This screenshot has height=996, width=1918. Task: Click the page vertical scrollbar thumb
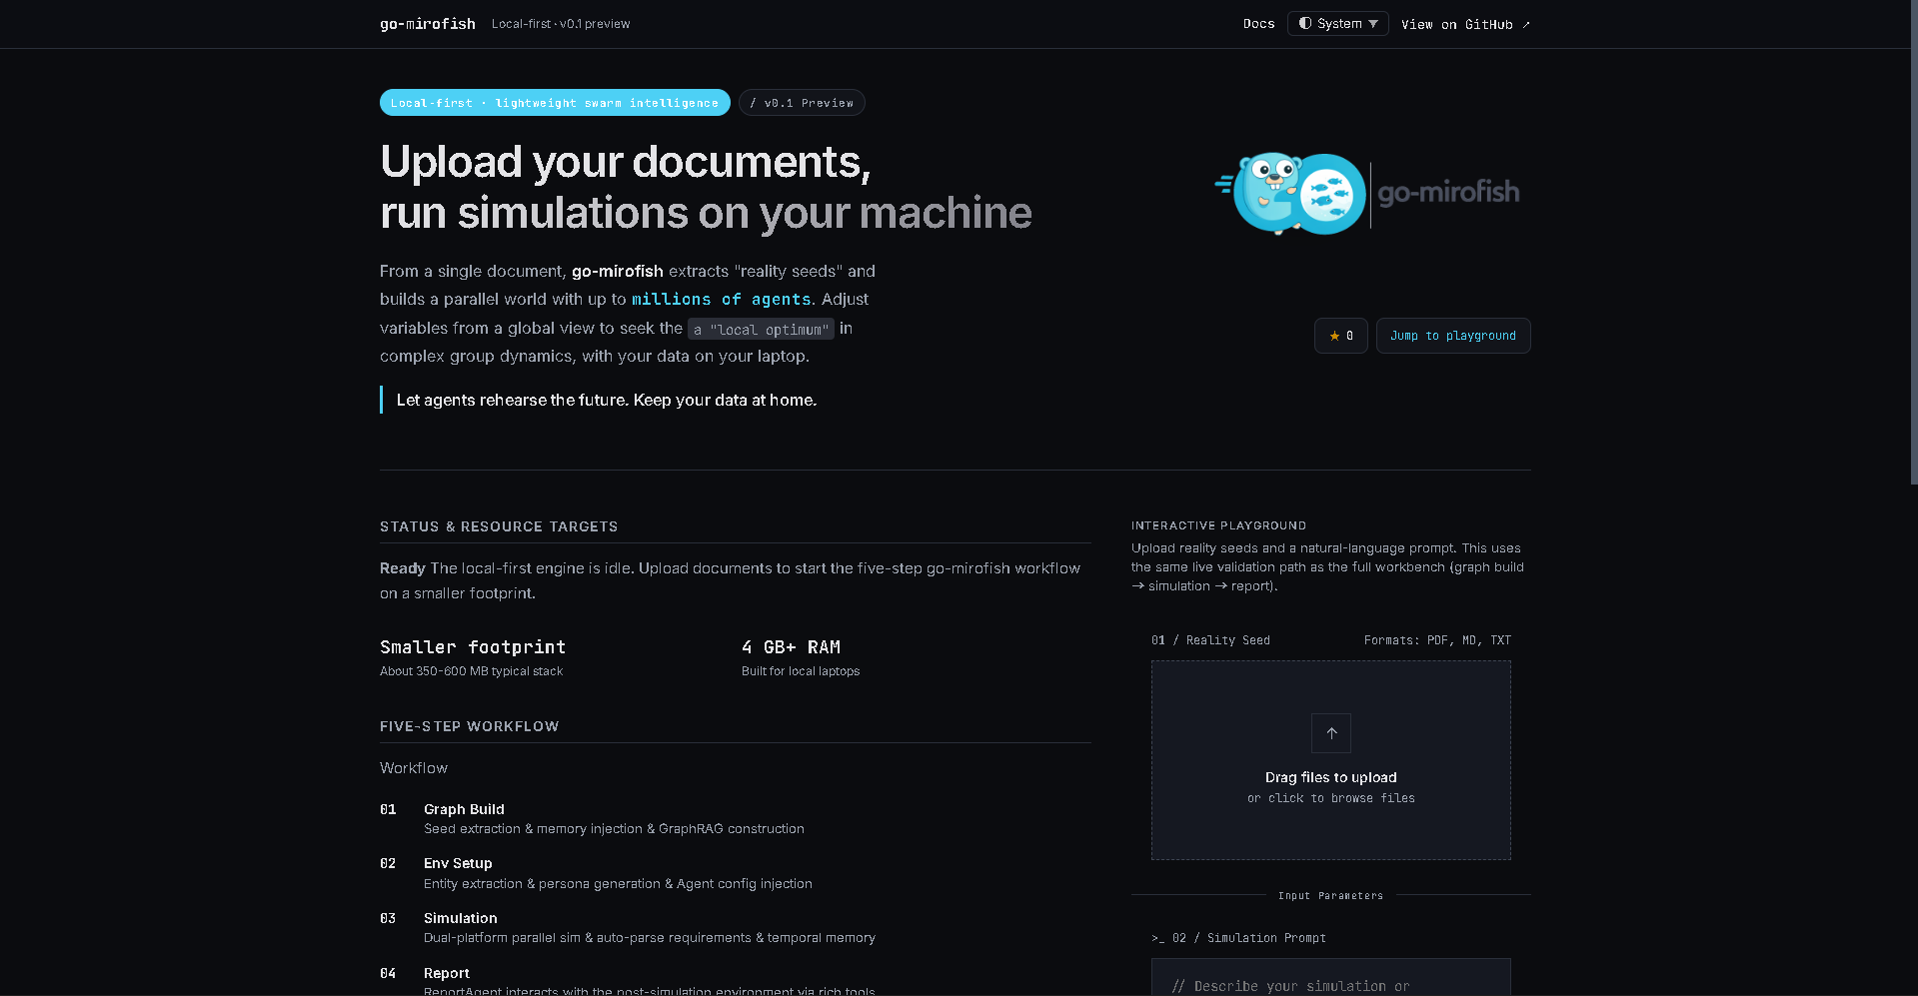click(x=1913, y=243)
